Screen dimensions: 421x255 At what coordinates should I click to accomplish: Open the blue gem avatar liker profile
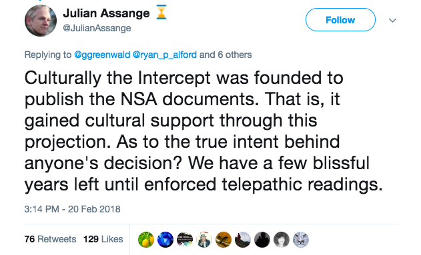pos(165,240)
